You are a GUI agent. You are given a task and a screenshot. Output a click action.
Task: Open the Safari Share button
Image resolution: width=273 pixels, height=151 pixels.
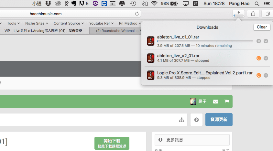pyautogui.click(x=253, y=14)
